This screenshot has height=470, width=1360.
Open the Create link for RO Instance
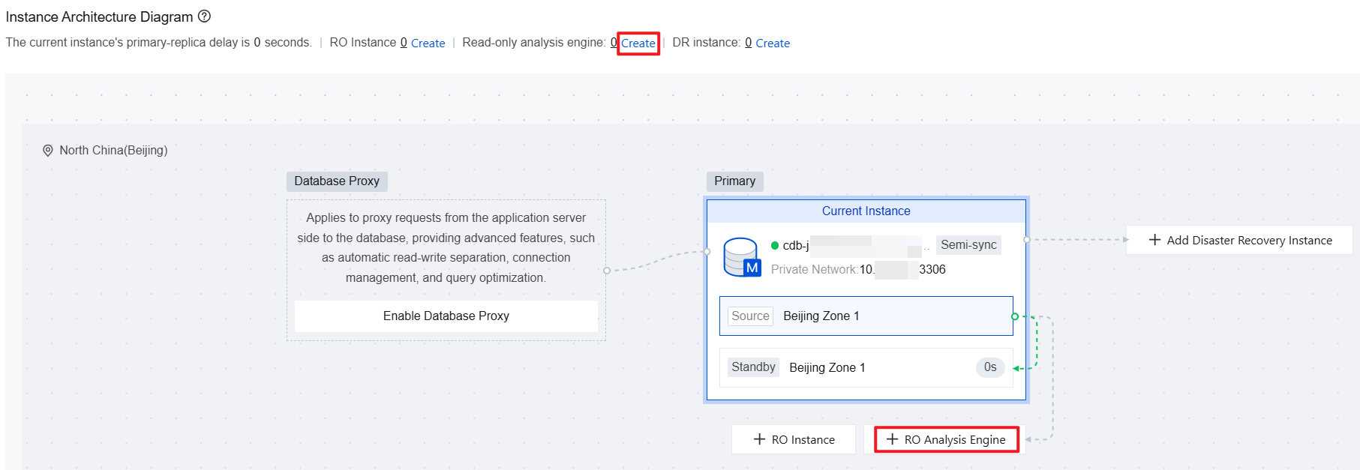pyautogui.click(x=428, y=43)
